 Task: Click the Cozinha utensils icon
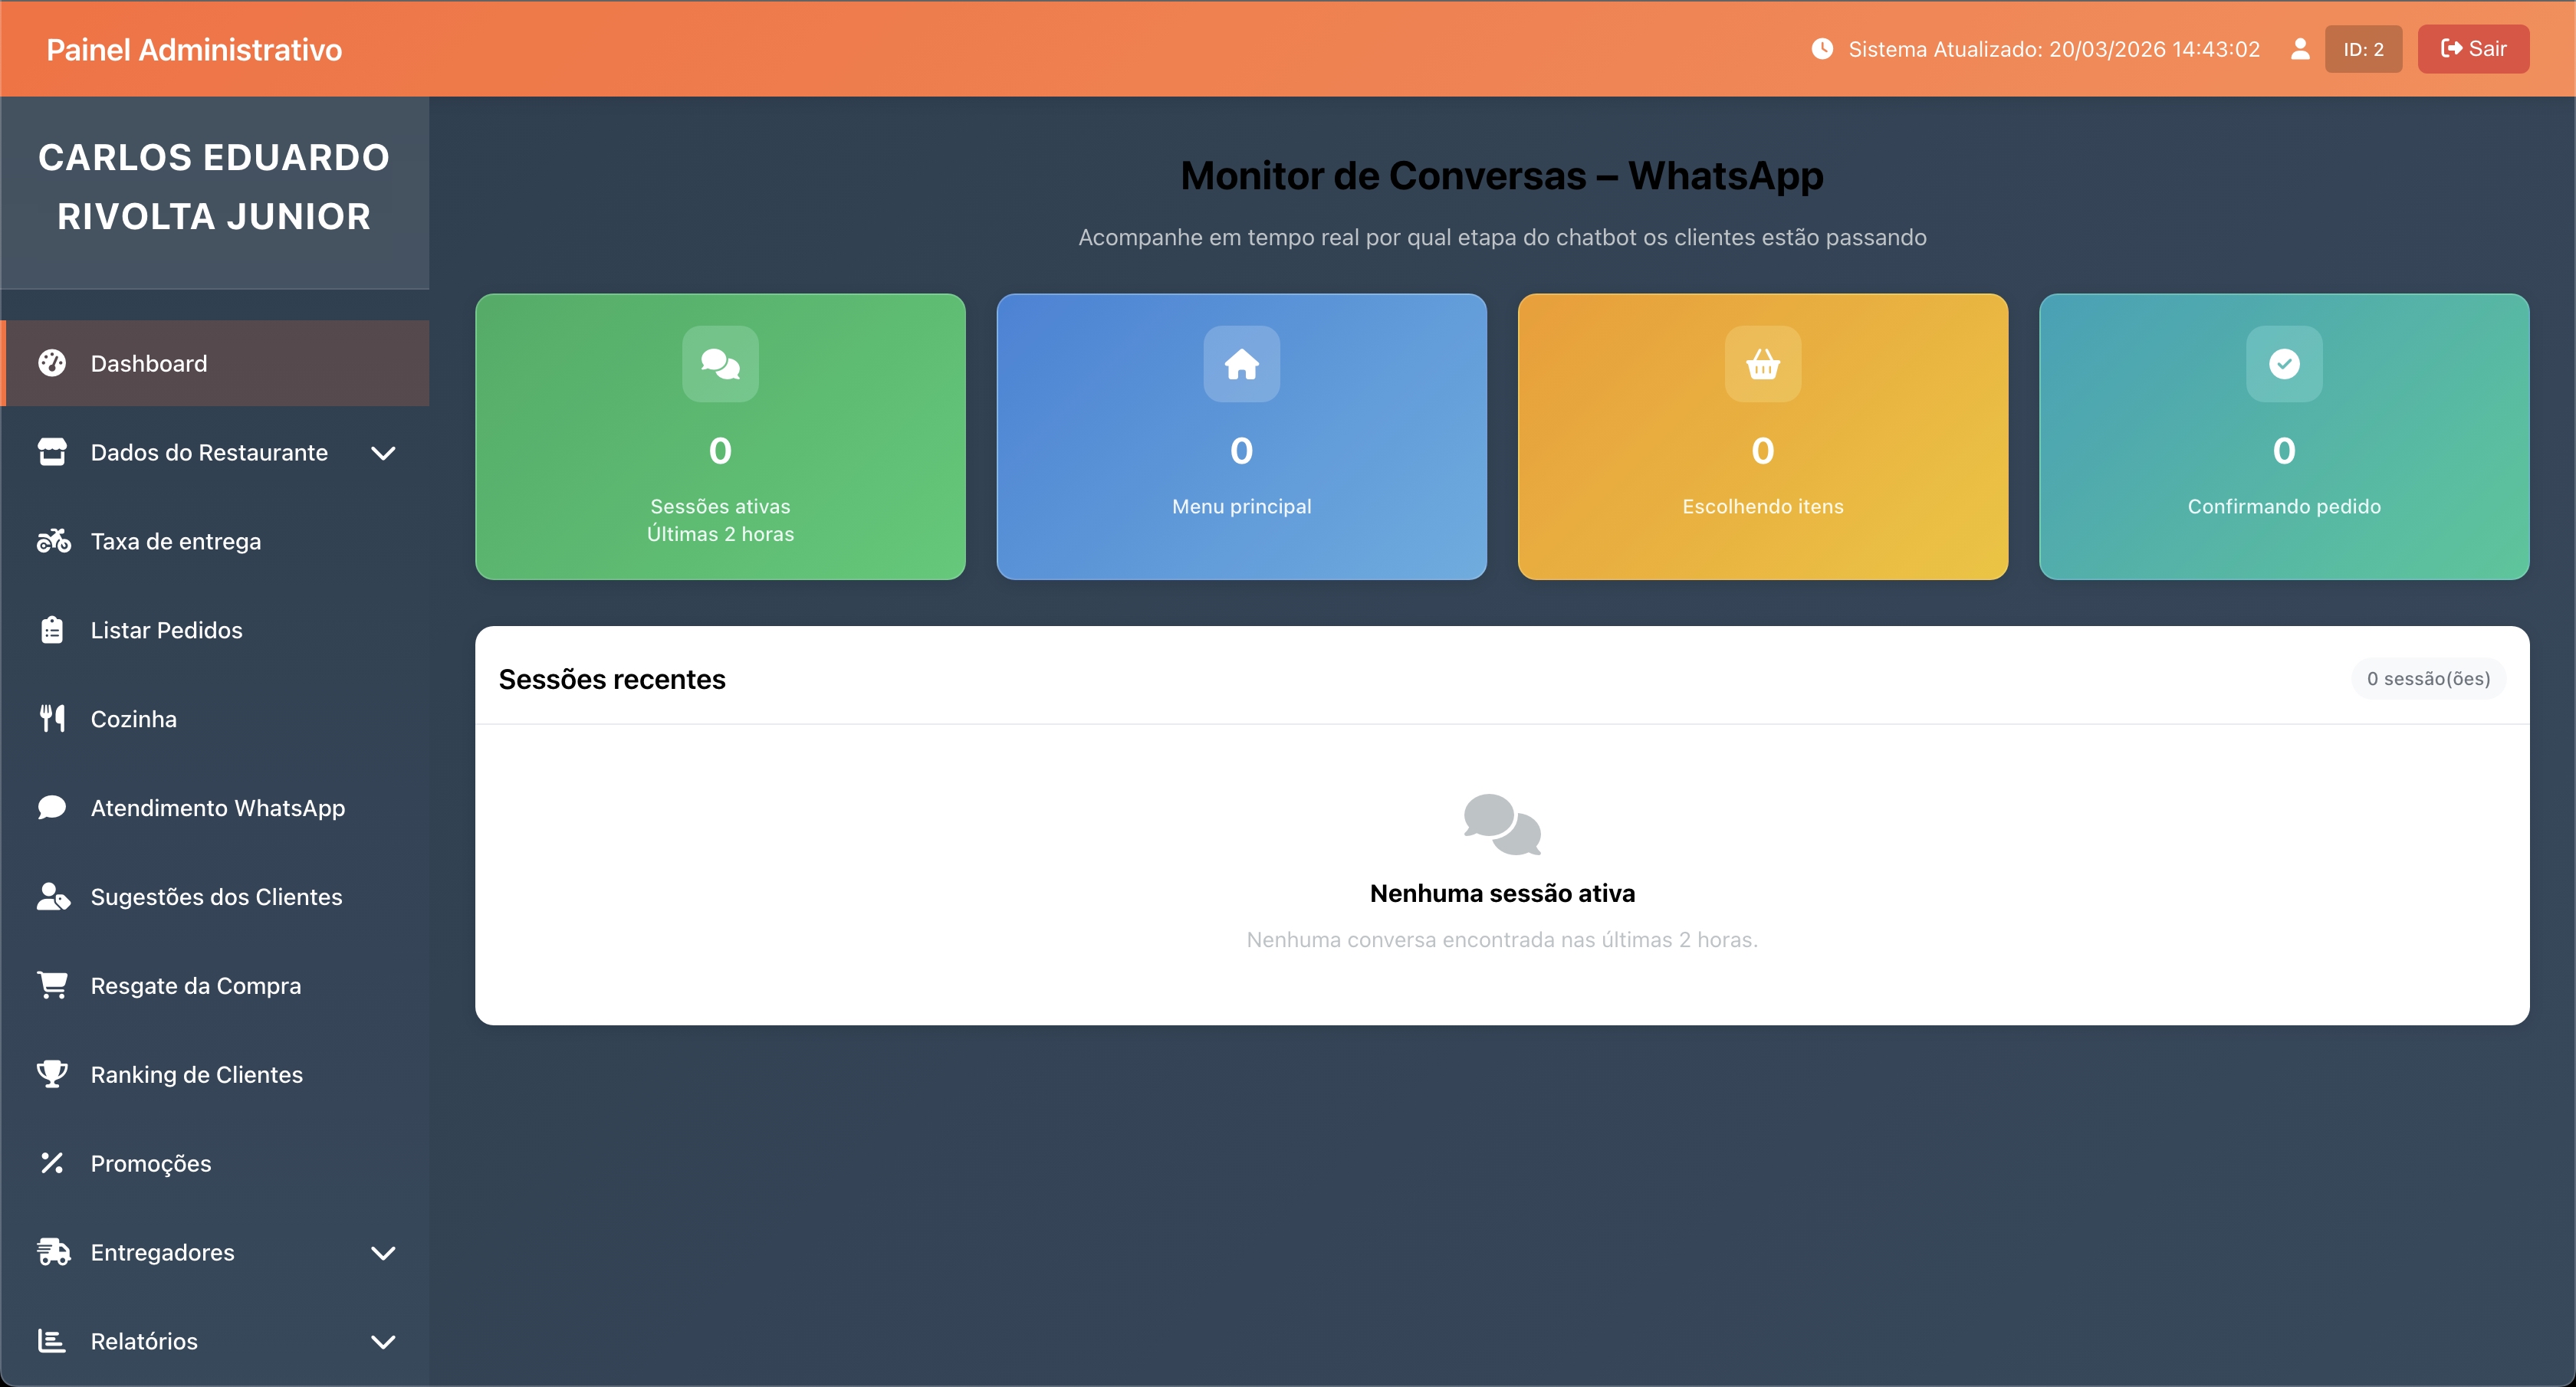tap(53, 719)
